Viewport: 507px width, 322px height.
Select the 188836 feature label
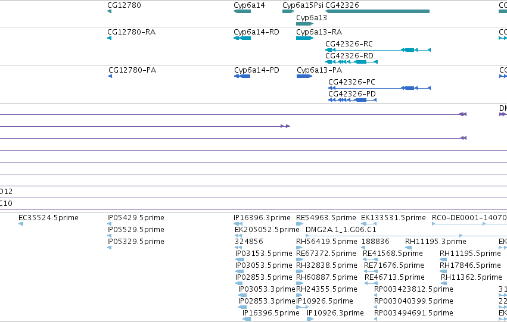(x=375, y=242)
